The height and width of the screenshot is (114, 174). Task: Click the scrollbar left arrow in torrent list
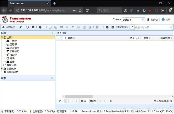click(63, 96)
